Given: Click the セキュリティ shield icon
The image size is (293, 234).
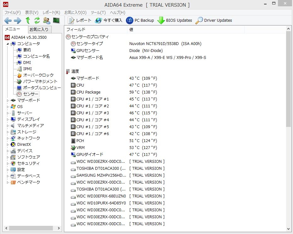Looking at the screenshot, I should 13,163.
